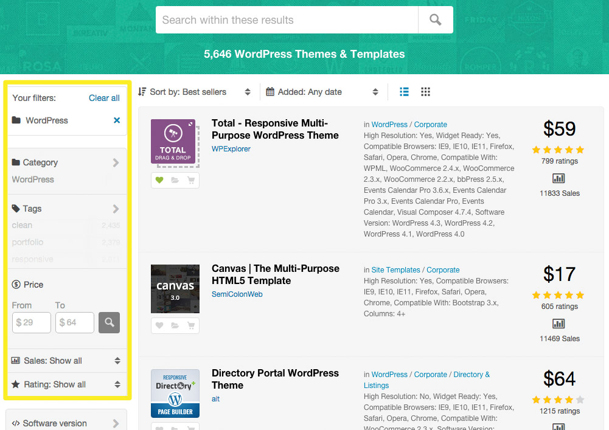
Task: Click the star rating of Canvas template
Action: [x=558, y=295]
